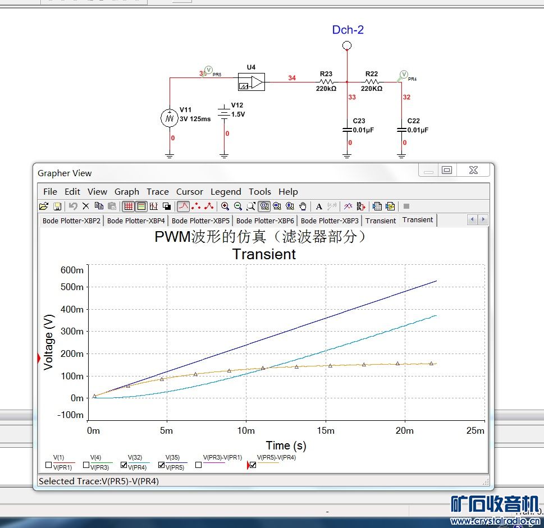Click the Zoom Vertical icon
This screenshot has height=528, width=544.
tap(290, 206)
